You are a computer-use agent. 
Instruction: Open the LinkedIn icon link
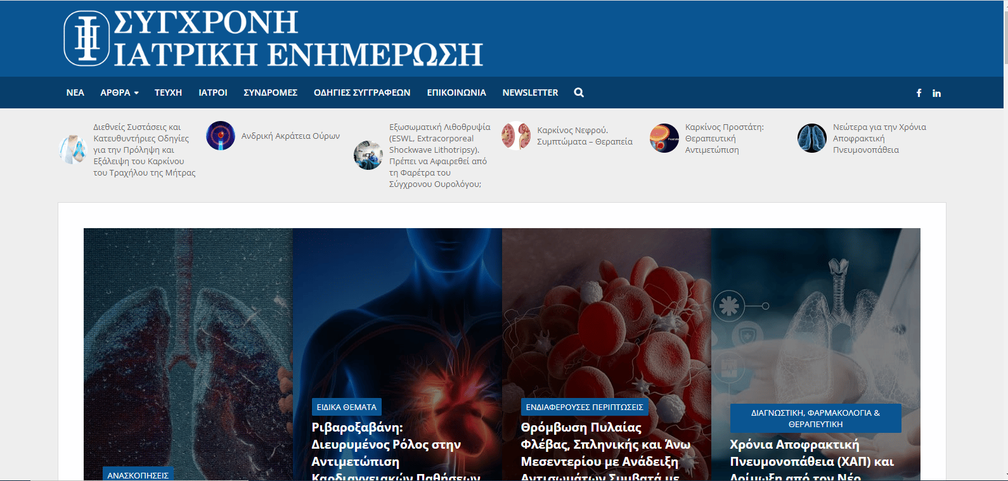pos(936,93)
